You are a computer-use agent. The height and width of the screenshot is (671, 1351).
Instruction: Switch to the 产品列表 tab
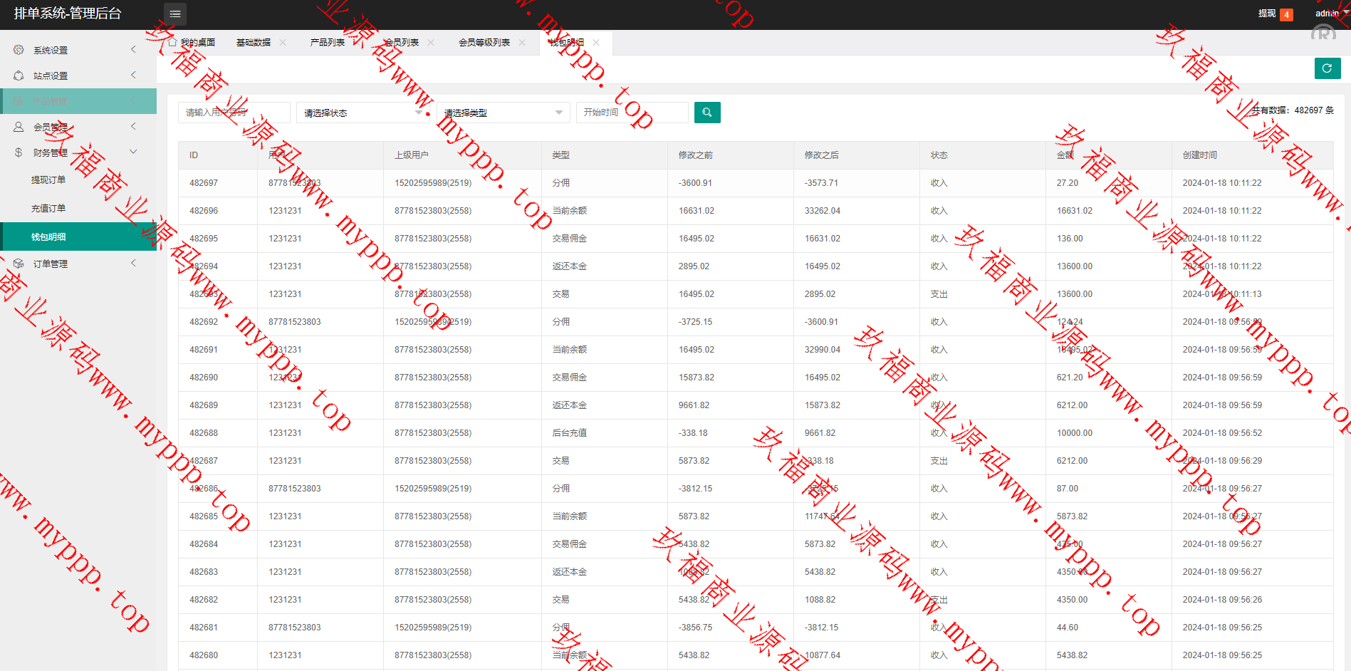tap(327, 43)
